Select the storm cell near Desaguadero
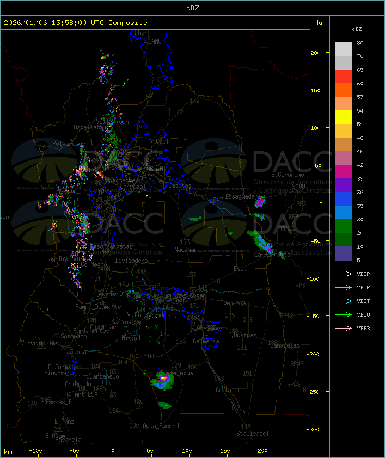 click(x=260, y=202)
